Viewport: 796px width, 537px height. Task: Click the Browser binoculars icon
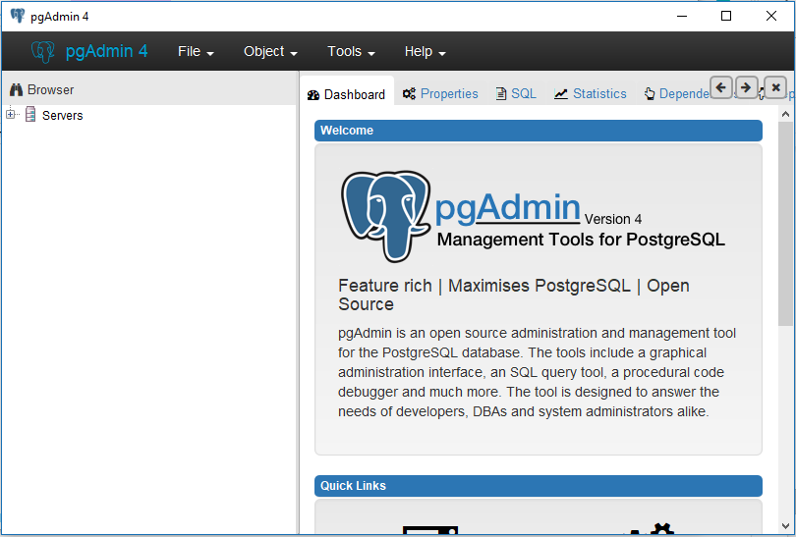click(17, 89)
